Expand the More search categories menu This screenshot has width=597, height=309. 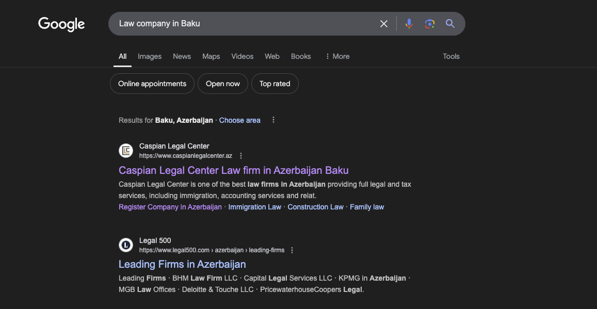pyautogui.click(x=337, y=56)
